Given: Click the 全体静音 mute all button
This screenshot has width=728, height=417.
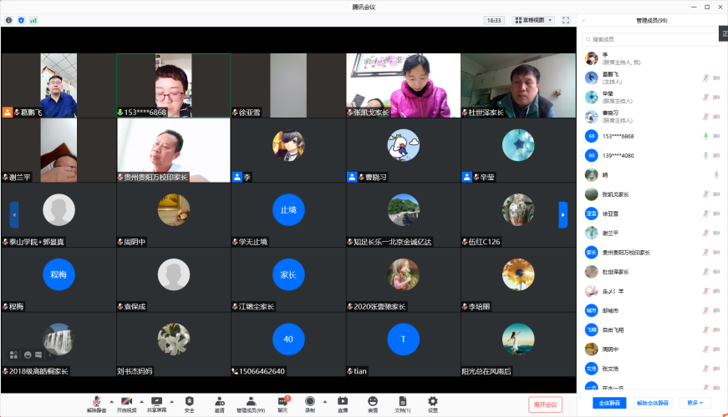Looking at the screenshot, I should pyautogui.click(x=609, y=403).
